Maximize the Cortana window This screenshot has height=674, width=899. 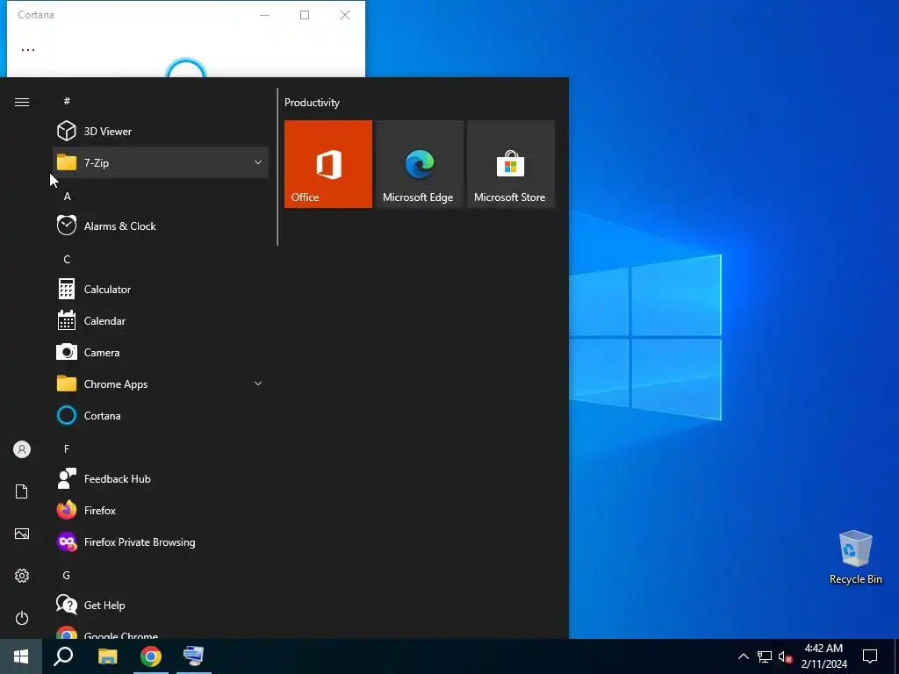click(305, 15)
